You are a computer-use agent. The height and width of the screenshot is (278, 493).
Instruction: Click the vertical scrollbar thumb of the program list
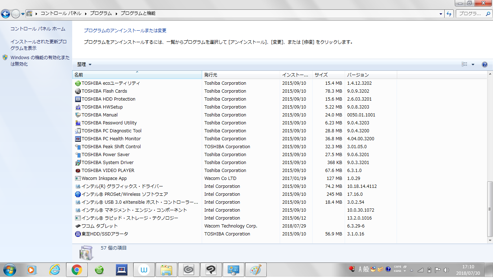click(490, 209)
